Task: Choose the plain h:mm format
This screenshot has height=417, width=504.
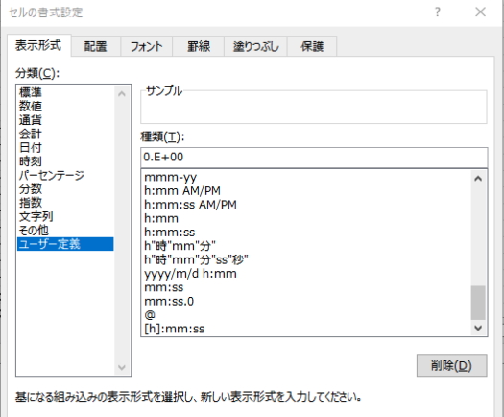Action: pos(306,218)
